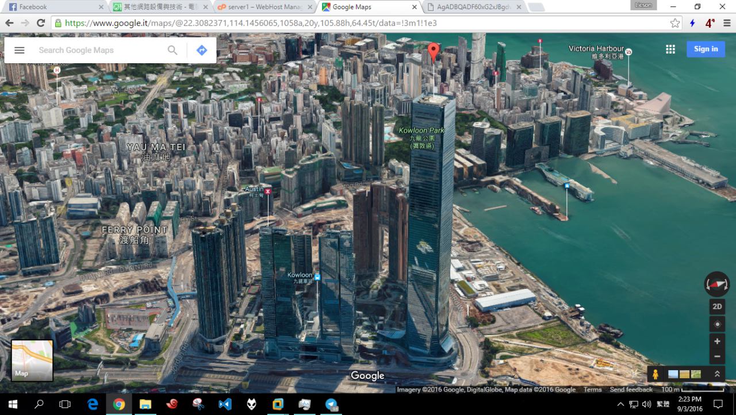The width and height of the screenshot is (736, 415).
Task: Open the Send feedback link
Action: pyautogui.click(x=631, y=390)
